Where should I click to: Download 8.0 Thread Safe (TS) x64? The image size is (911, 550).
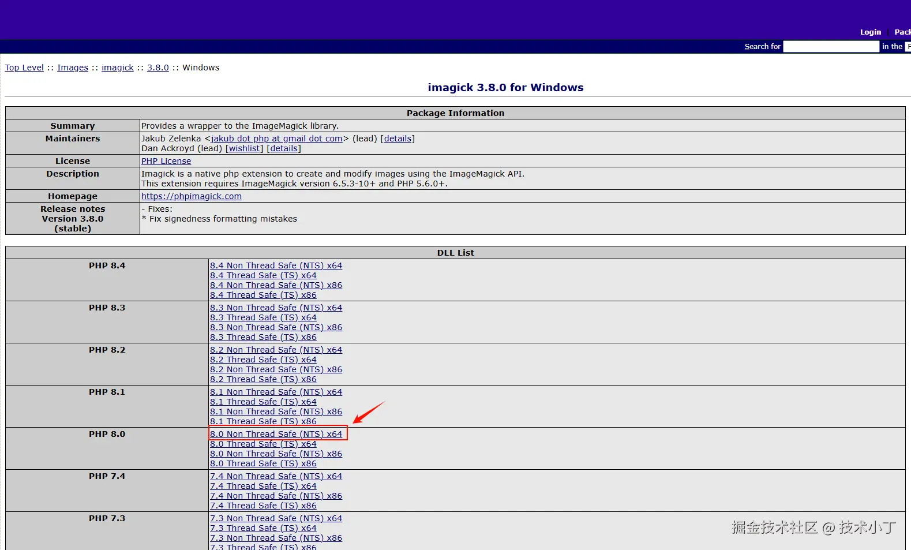click(x=263, y=444)
